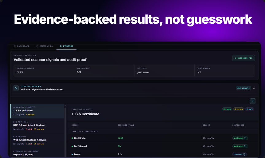The image size is (265, 158).
Task: Switch to the Remediation tab
Action: click(45, 46)
